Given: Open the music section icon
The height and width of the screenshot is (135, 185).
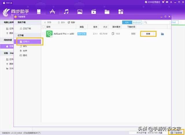Looking at the screenshot, I should 66,12.
